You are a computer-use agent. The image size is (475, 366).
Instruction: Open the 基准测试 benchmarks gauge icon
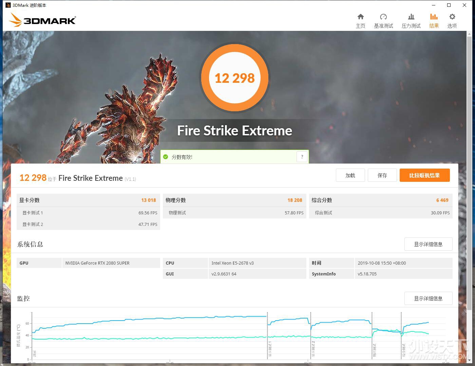pyautogui.click(x=383, y=17)
